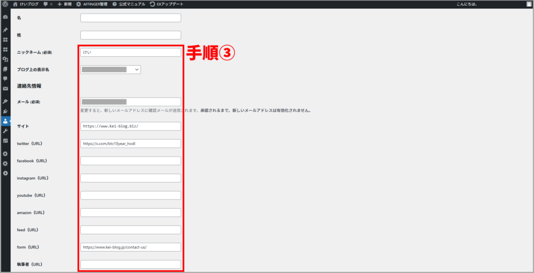This screenshot has height=273, width=534.
Task: Open the ＋新規 menu in admin bar
Action: point(65,4)
